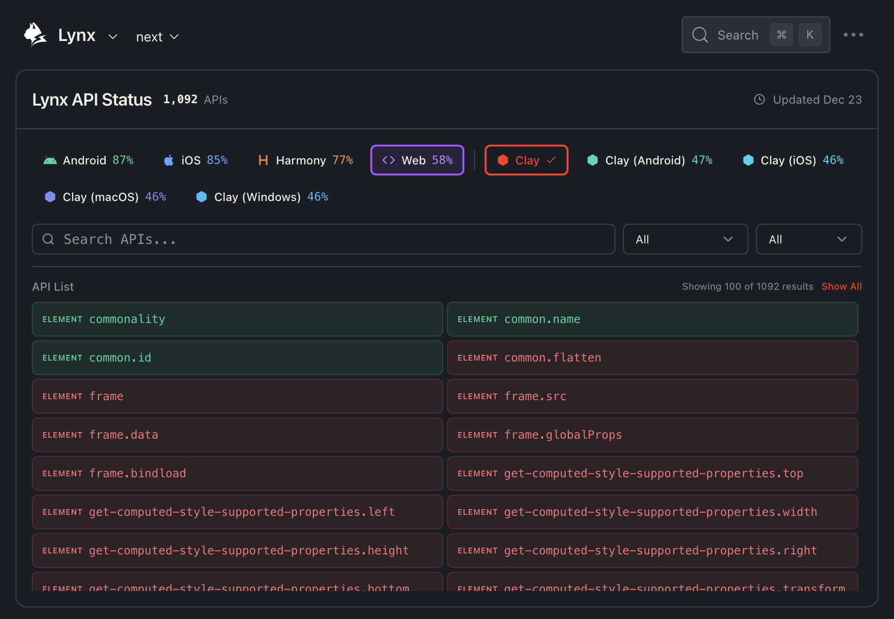Click the Lynx logo icon

pyautogui.click(x=35, y=35)
